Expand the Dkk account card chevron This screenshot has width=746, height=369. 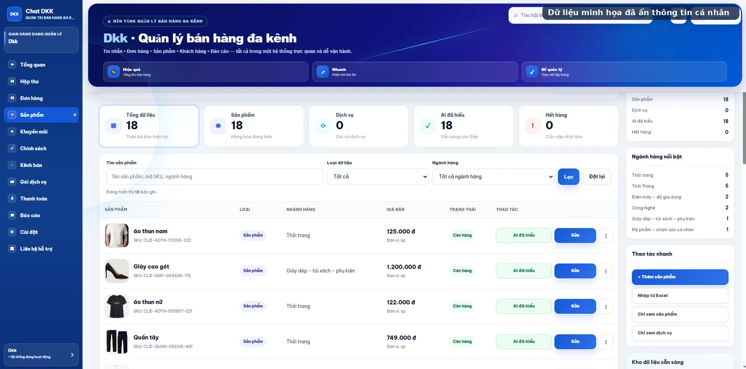point(72,355)
